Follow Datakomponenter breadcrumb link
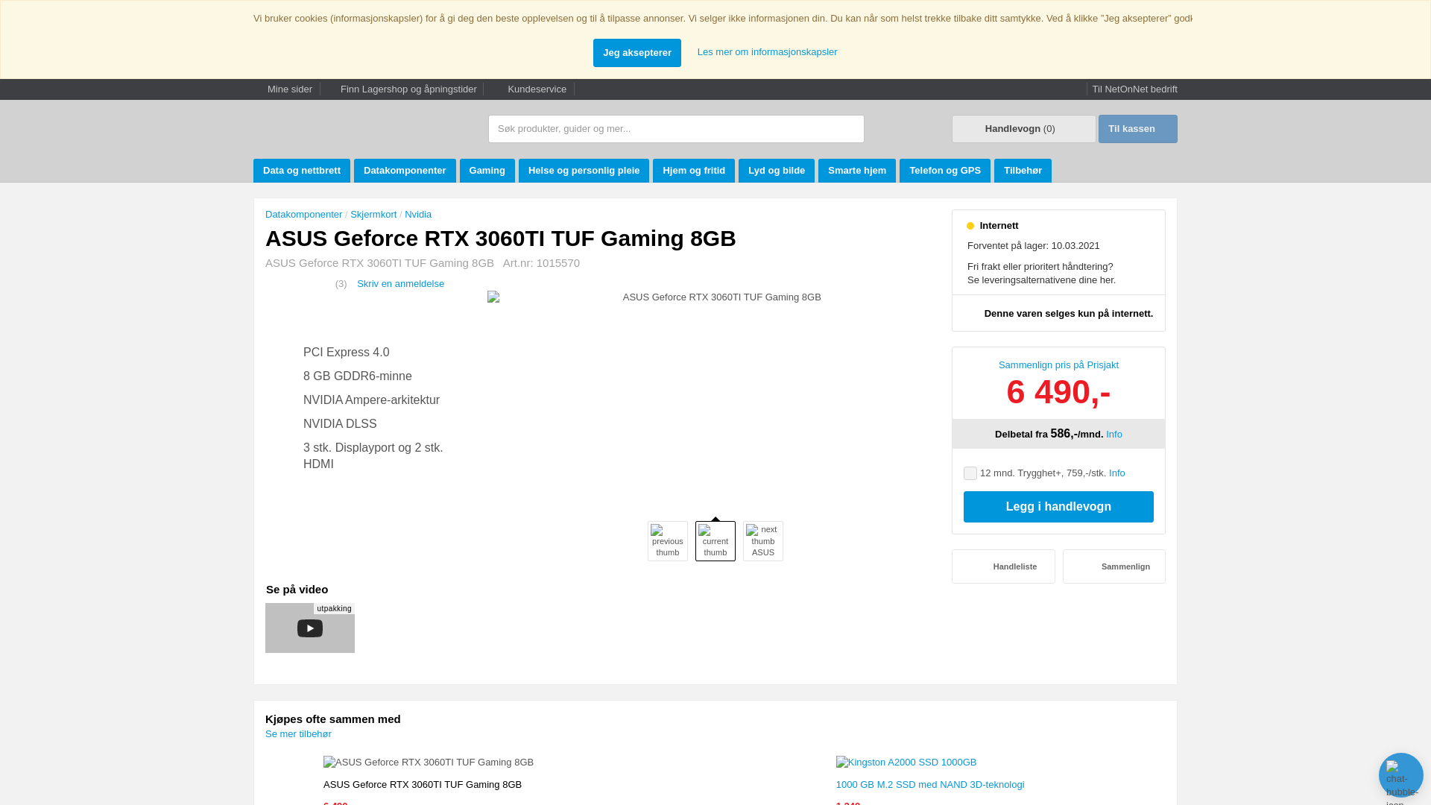The width and height of the screenshot is (1431, 805). (303, 215)
